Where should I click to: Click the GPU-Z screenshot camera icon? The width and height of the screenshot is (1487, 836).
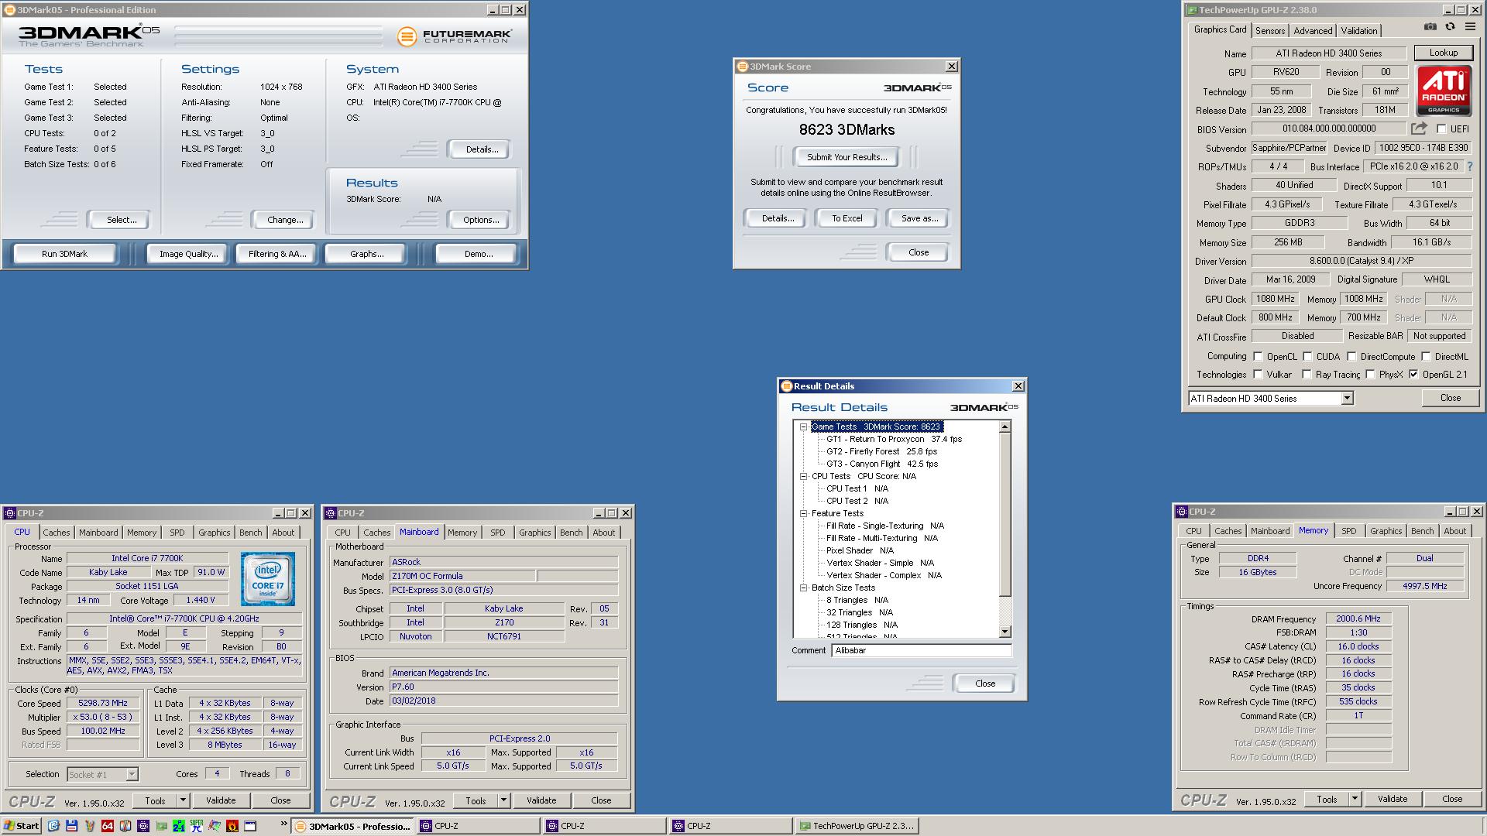click(x=1430, y=27)
